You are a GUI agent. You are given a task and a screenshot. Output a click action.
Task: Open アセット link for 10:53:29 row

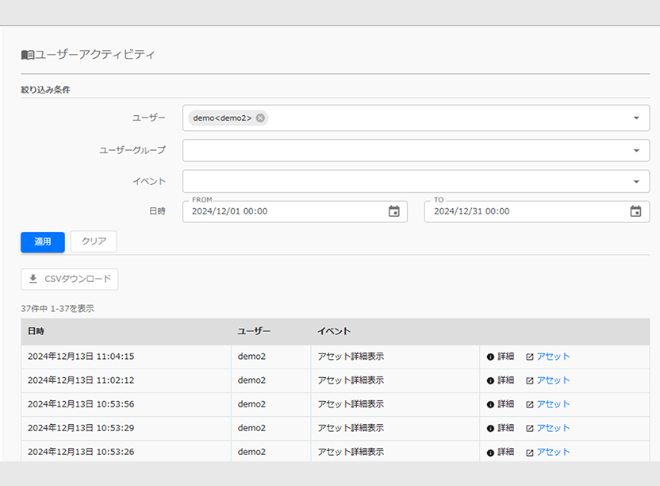click(x=553, y=428)
